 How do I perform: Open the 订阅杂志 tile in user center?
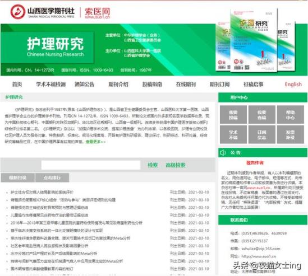pos(262,135)
